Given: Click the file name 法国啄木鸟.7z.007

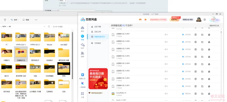Looking at the screenshot, I should 123,34.
